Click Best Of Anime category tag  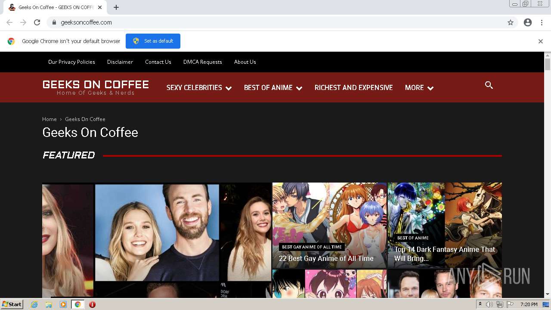pyautogui.click(x=413, y=238)
